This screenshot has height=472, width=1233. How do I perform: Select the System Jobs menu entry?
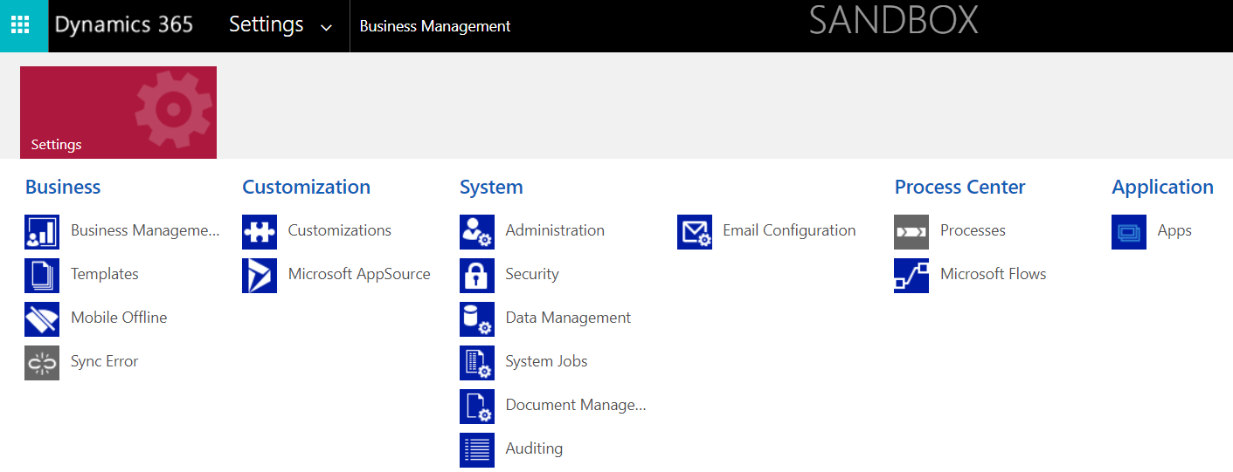546,361
